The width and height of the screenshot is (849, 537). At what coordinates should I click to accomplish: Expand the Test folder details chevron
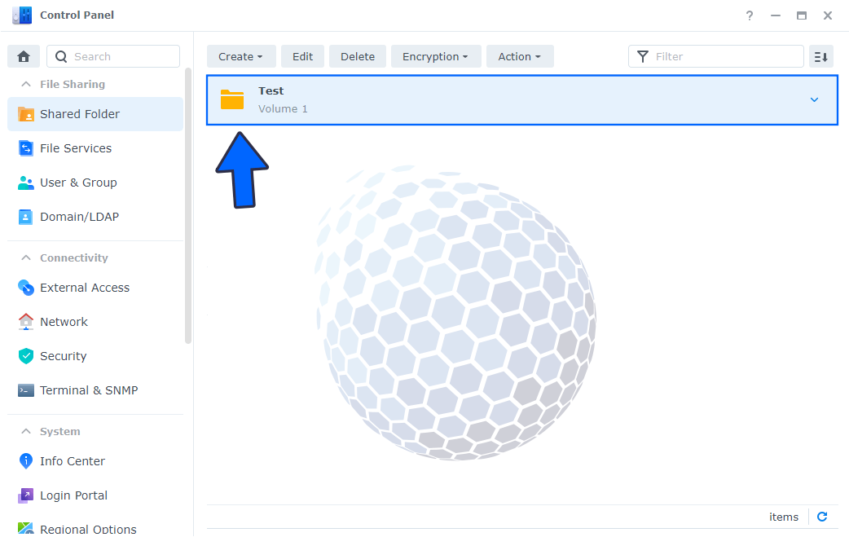[814, 99]
